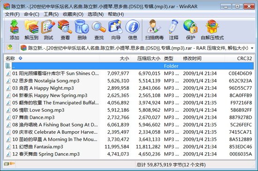Click CRC32 value 00E6035A

241,154
